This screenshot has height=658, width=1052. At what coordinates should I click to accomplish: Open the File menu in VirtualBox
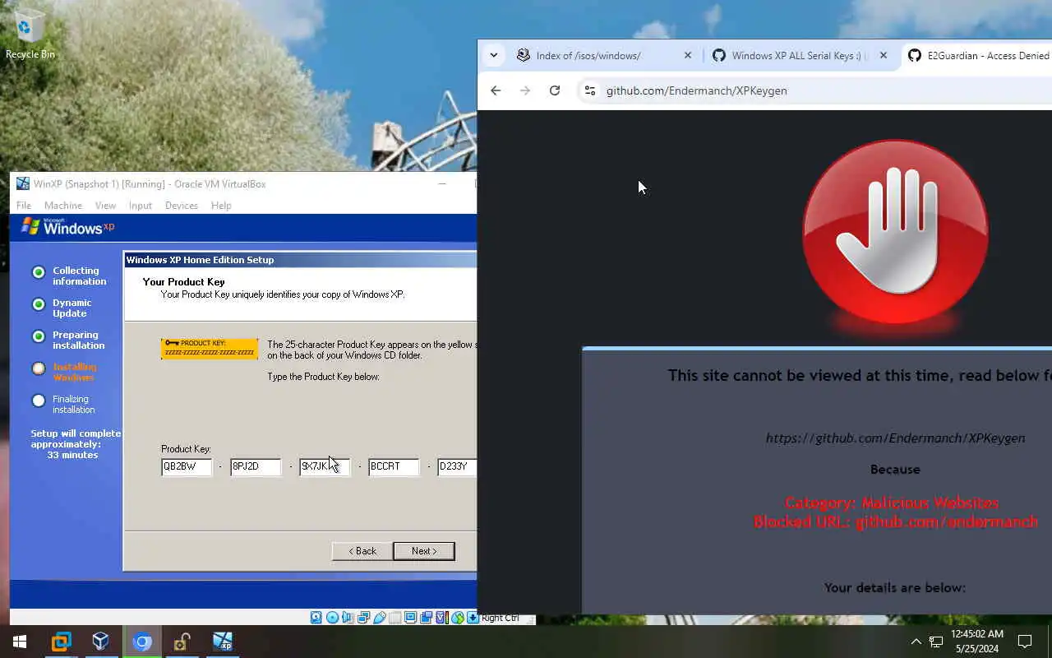pyautogui.click(x=24, y=206)
